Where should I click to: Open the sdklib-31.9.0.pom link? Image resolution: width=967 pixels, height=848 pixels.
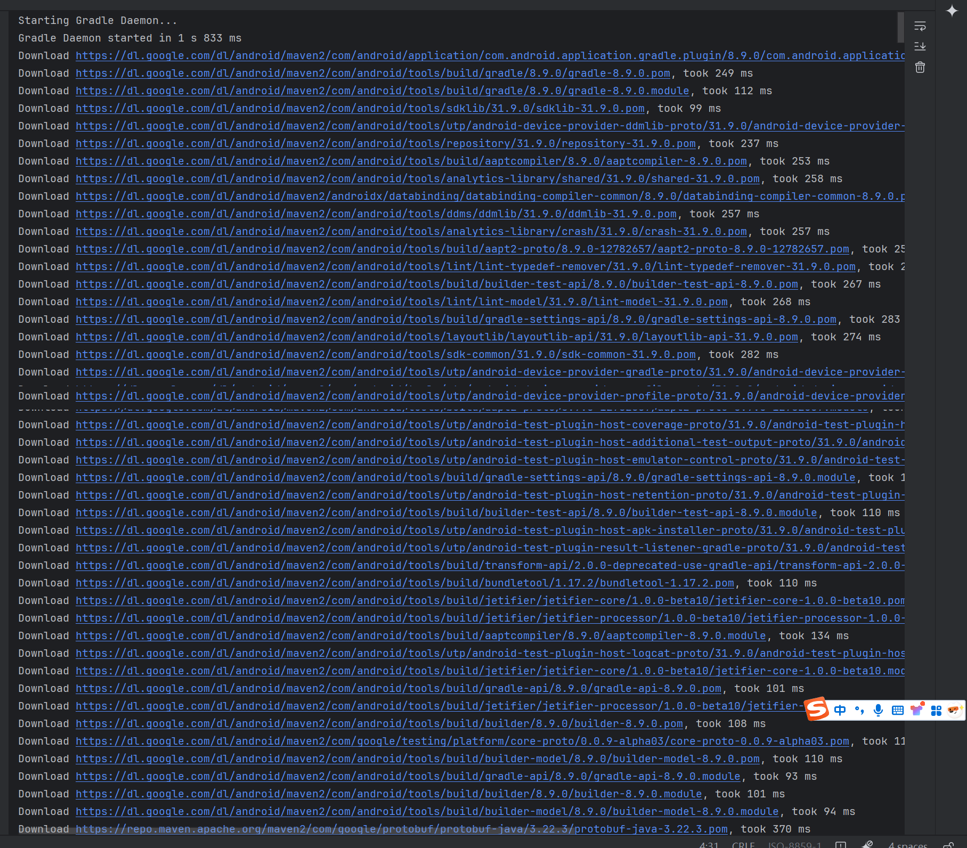[x=360, y=109]
